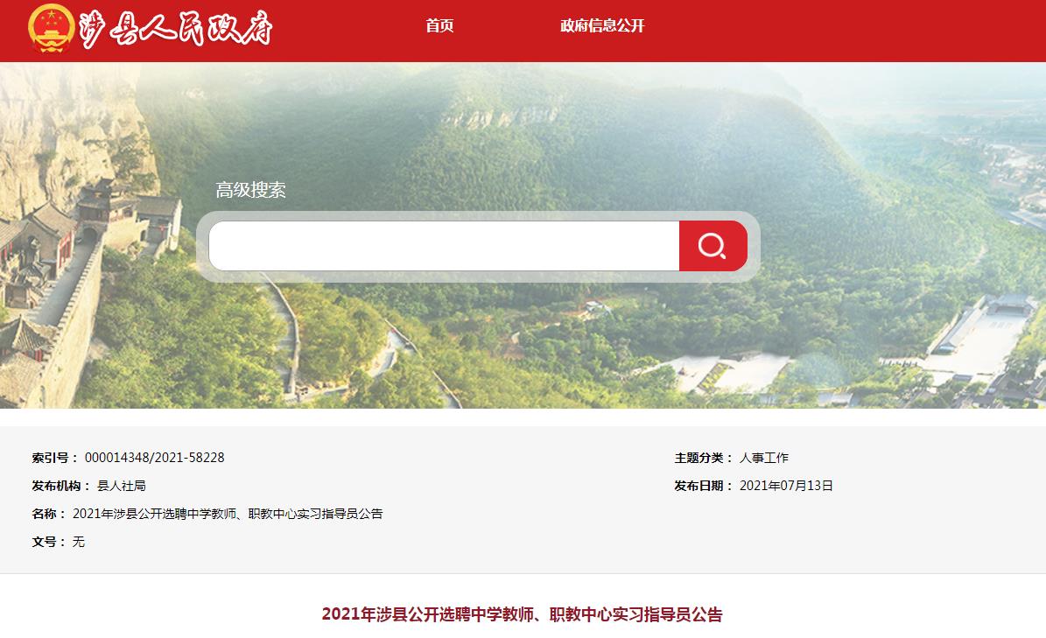The width and height of the screenshot is (1046, 638).
Task: Click the 发布机构 label
Action: 60,486
